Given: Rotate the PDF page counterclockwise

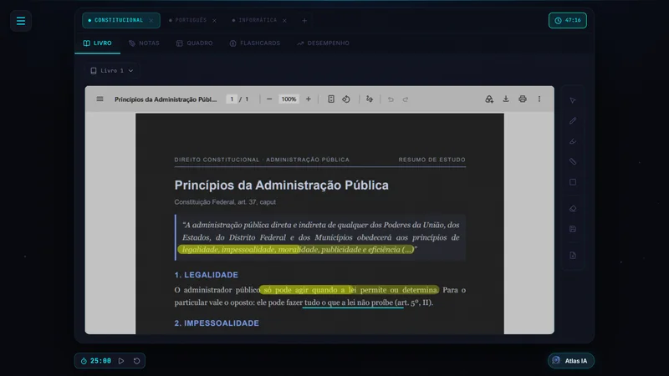Looking at the screenshot, I should point(346,99).
